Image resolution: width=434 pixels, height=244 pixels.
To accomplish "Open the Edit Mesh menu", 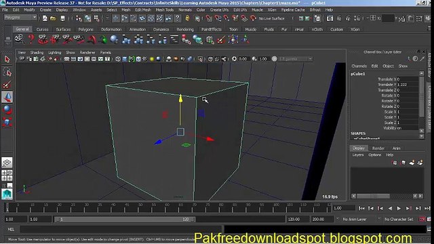I will tap(143, 9).
